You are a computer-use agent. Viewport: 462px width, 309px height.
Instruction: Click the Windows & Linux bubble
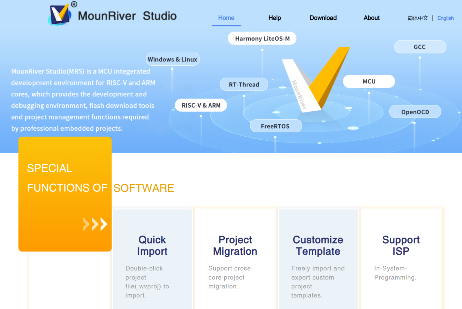click(x=172, y=59)
